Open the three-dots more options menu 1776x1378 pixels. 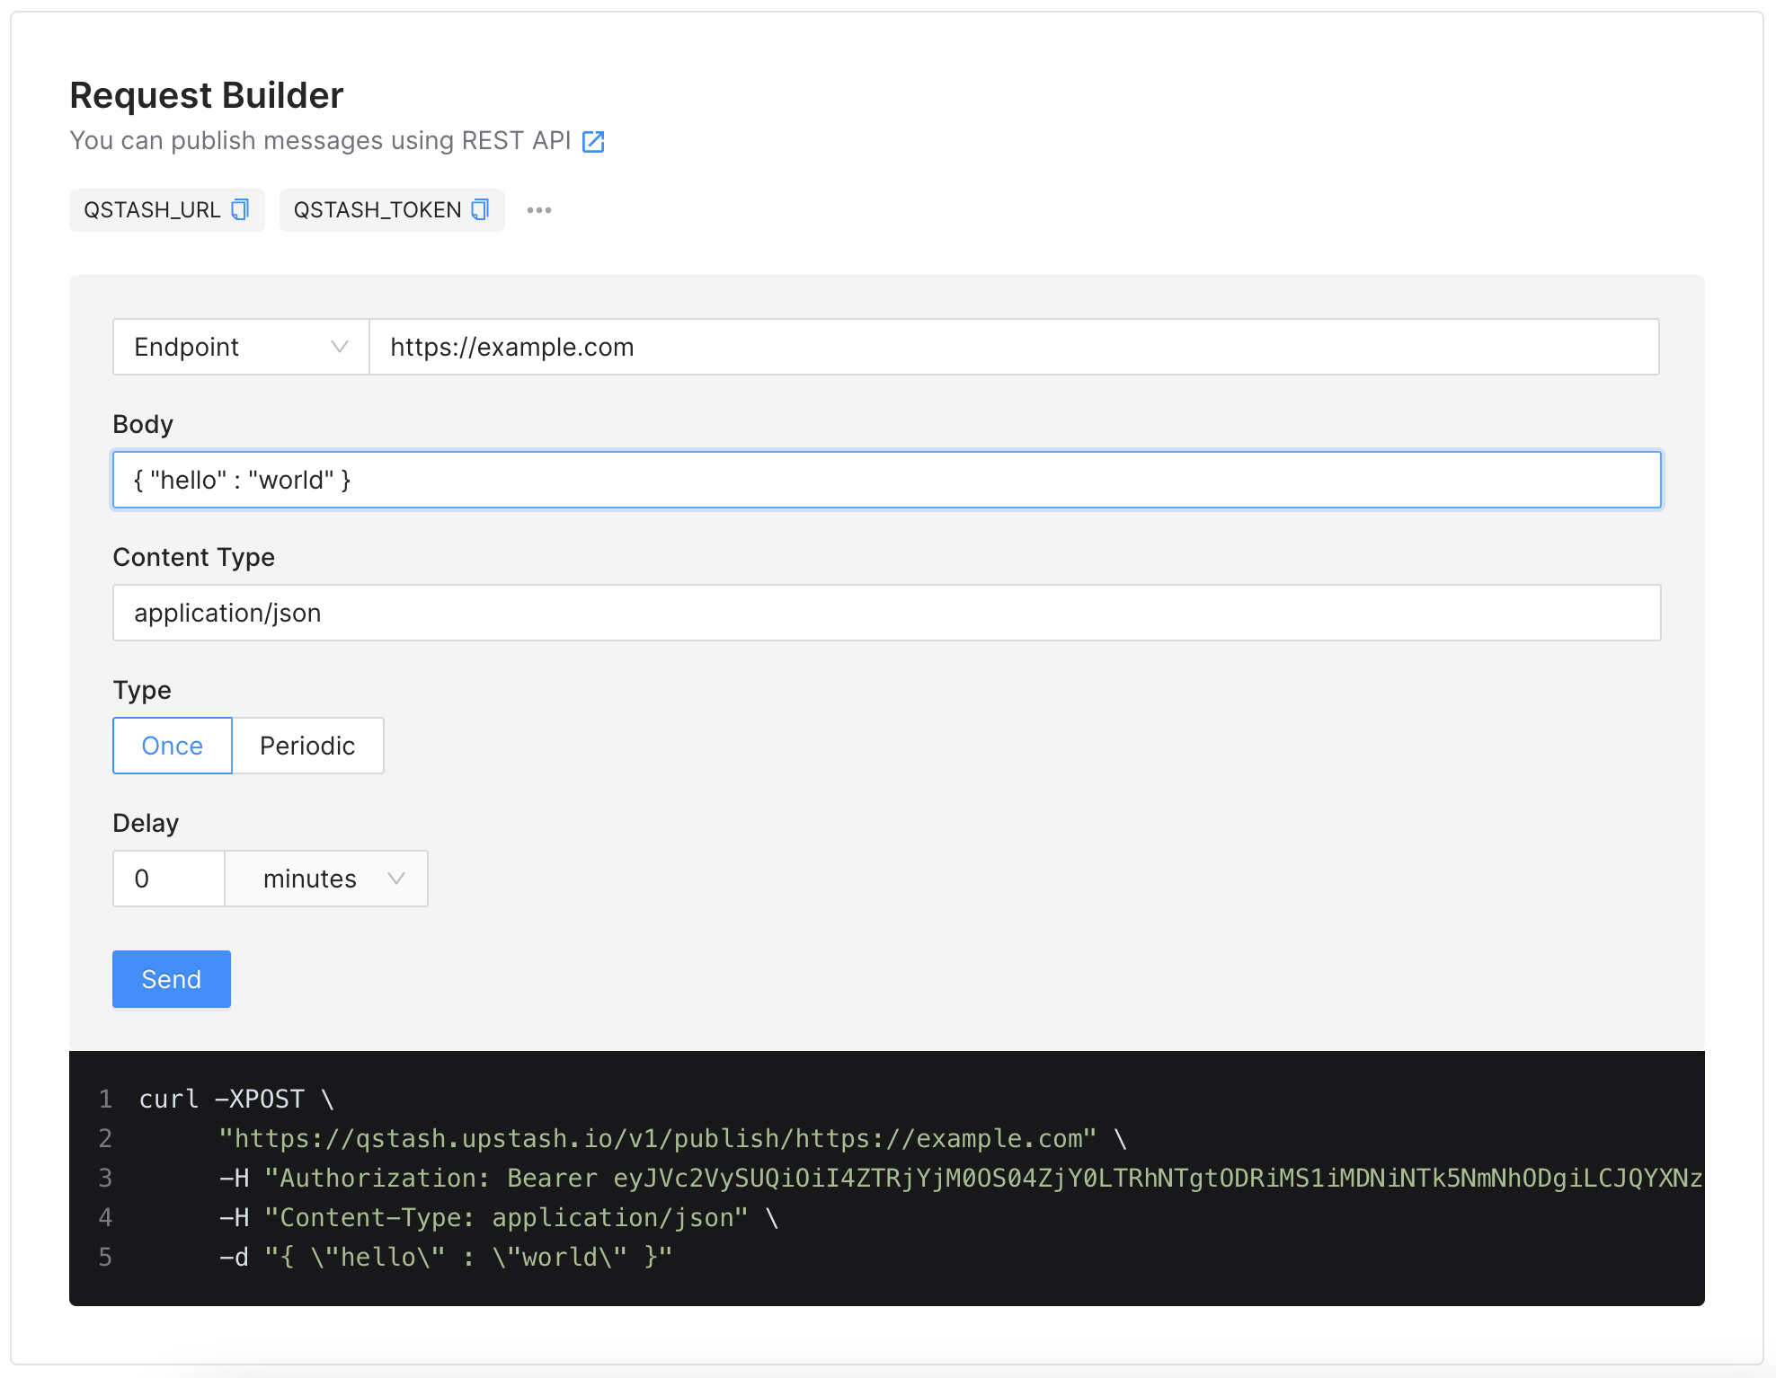(x=539, y=210)
